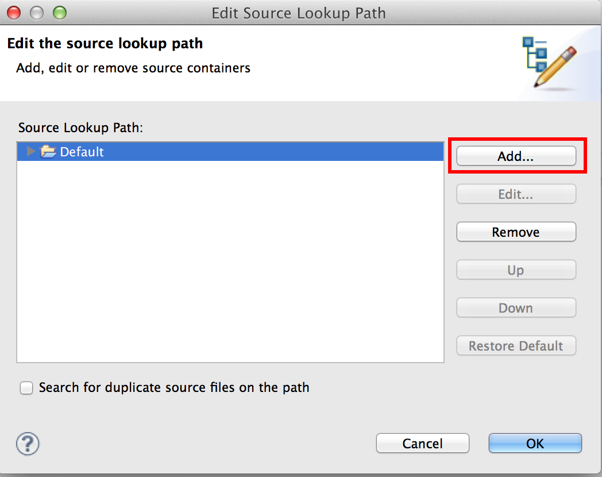The height and width of the screenshot is (477, 602).
Task: Click the Restore Default button
Action: 516,345
